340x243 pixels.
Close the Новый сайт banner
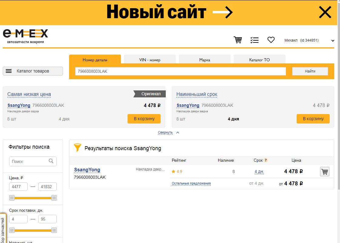pos(325,12)
